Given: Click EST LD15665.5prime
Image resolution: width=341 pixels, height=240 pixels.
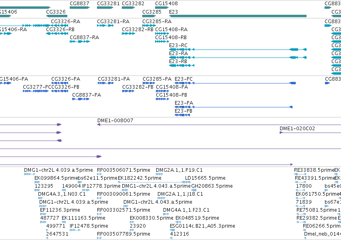Looking at the screenshot, I should pos(188,182).
